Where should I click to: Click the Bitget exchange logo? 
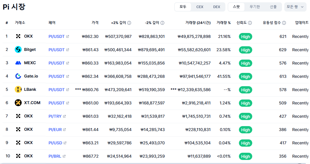click(18, 49)
